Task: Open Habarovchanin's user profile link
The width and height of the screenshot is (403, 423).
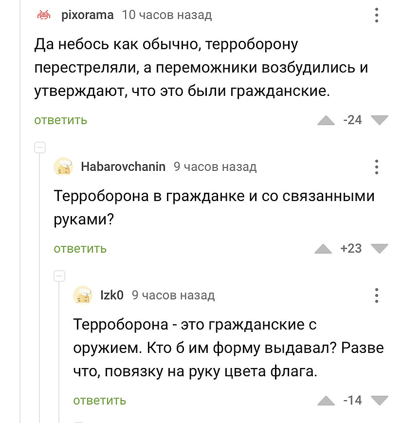Action: [123, 167]
